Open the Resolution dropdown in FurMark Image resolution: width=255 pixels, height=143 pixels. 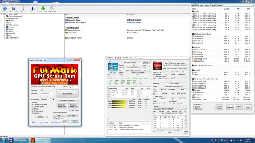point(47,93)
